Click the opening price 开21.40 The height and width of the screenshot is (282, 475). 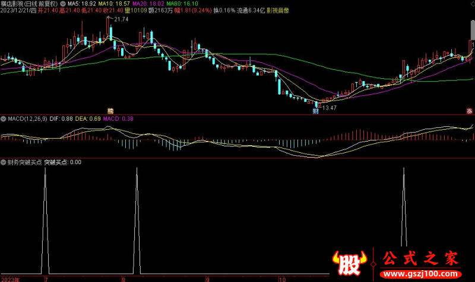(47, 10)
